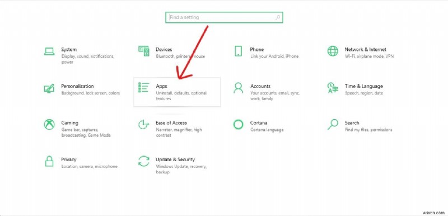
Task: Click 'Your accounts, email, sync' description
Action: [x=274, y=96]
